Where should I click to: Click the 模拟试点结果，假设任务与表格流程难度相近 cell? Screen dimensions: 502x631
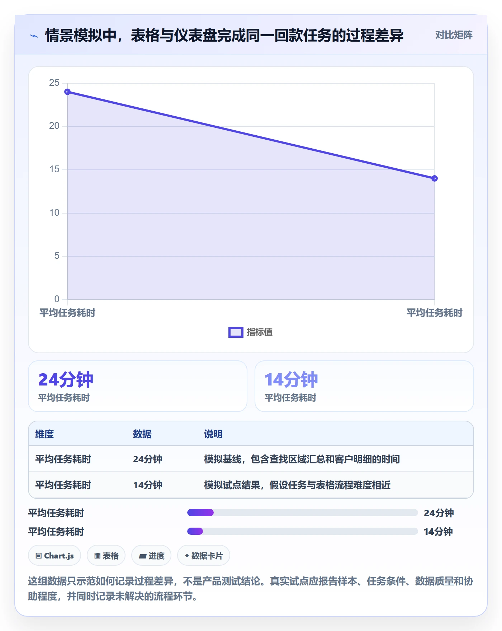[x=297, y=485]
